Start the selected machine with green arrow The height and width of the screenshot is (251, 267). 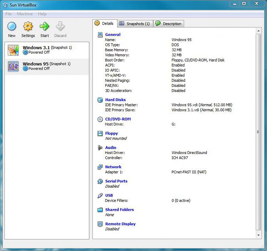click(44, 26)
